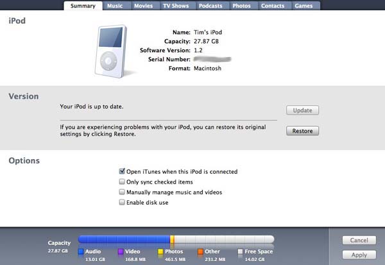Switch to the Games tab
Image resolution: width=385 pixels, height=265 pixels.
coord(304,6)
